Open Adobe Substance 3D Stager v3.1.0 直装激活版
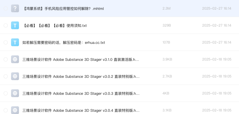 81,59
